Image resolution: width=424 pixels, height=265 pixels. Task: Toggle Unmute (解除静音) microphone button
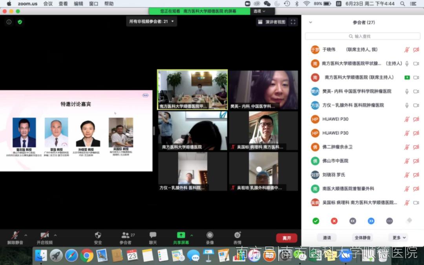(x=15, y=236)
